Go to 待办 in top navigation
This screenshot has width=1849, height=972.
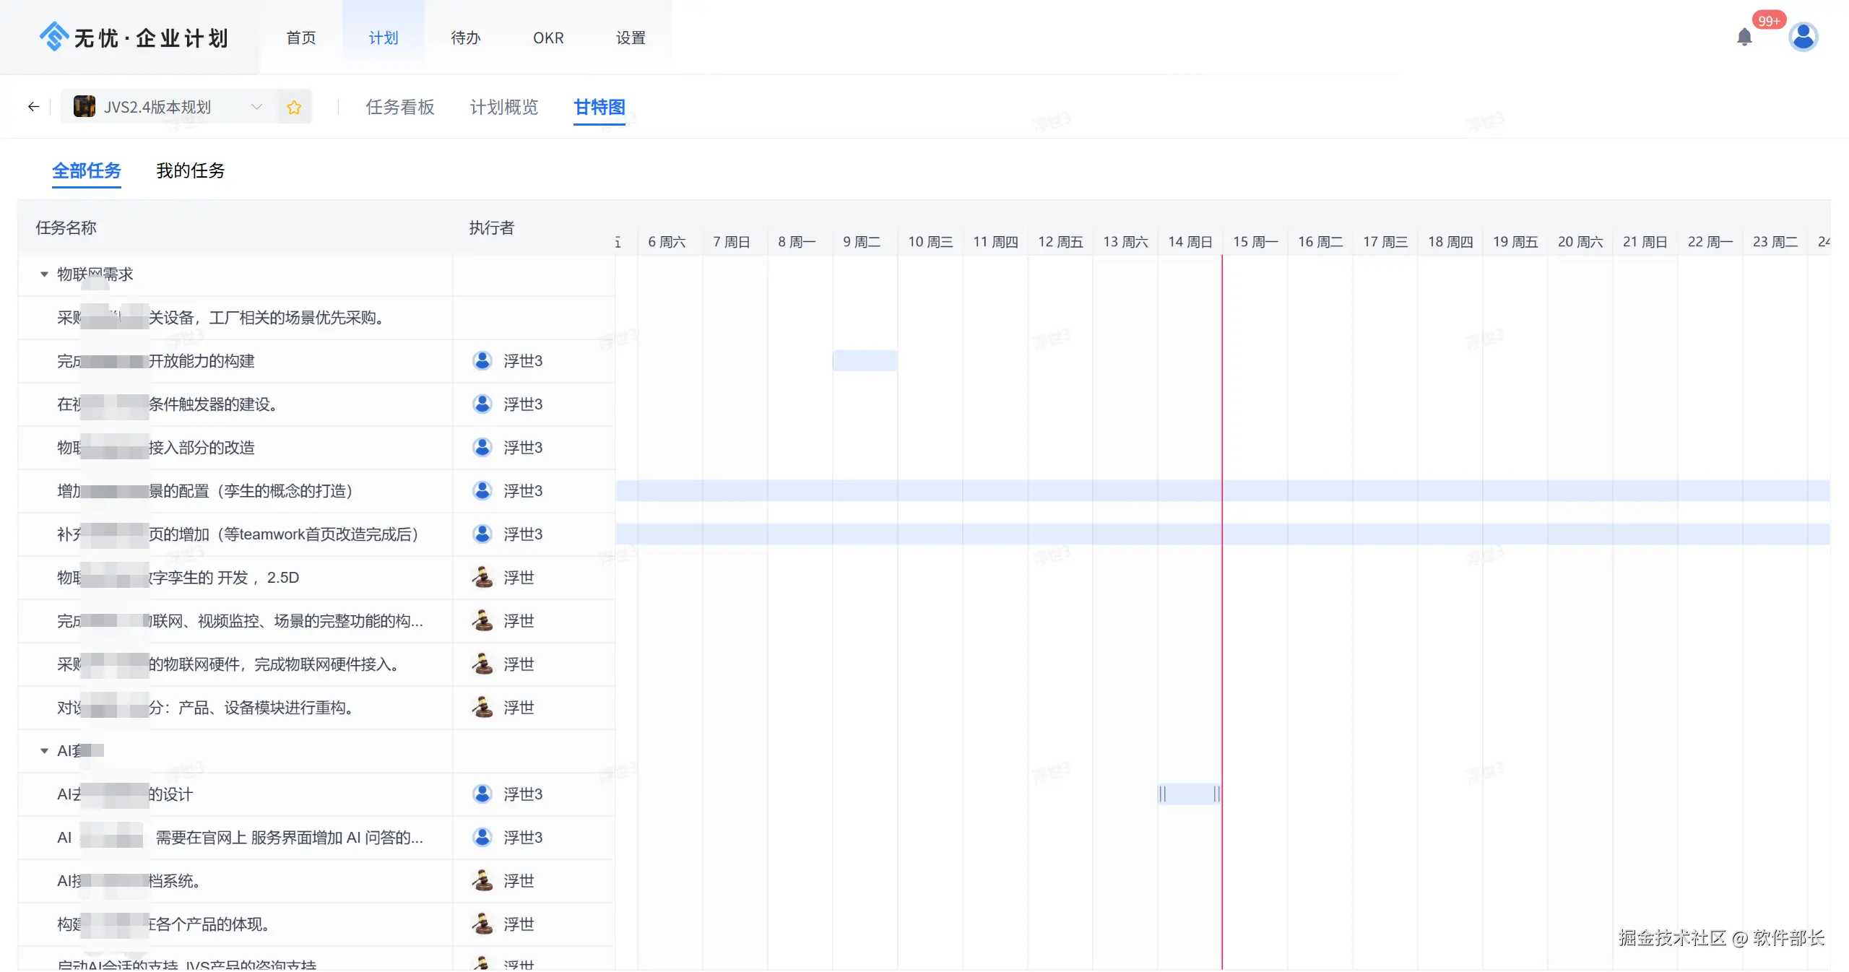click(465, 38)
